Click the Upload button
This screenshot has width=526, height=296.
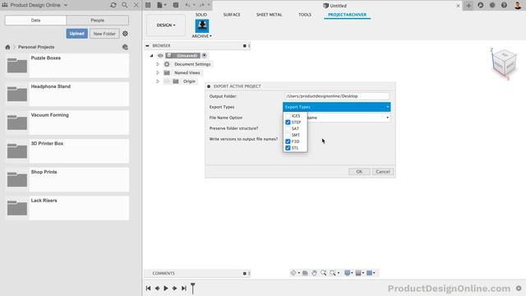[76, 34]
